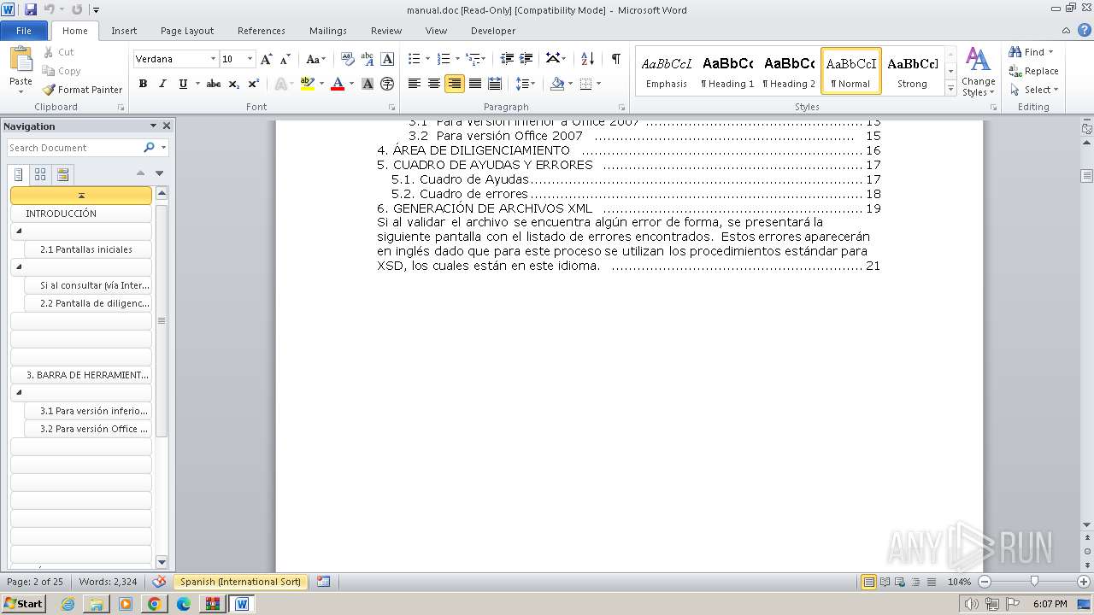
Task: Grow the font size
Action: click(x=267, y=59)
